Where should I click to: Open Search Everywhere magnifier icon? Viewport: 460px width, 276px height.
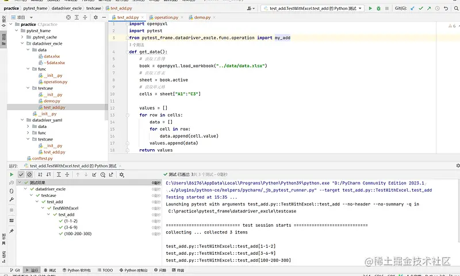click(x=456, y=9)
